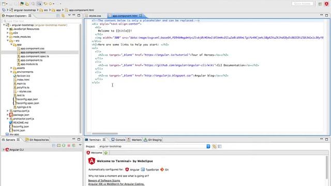
Task: Click the Servers toolbar icon right of stop
Action: 73,145
